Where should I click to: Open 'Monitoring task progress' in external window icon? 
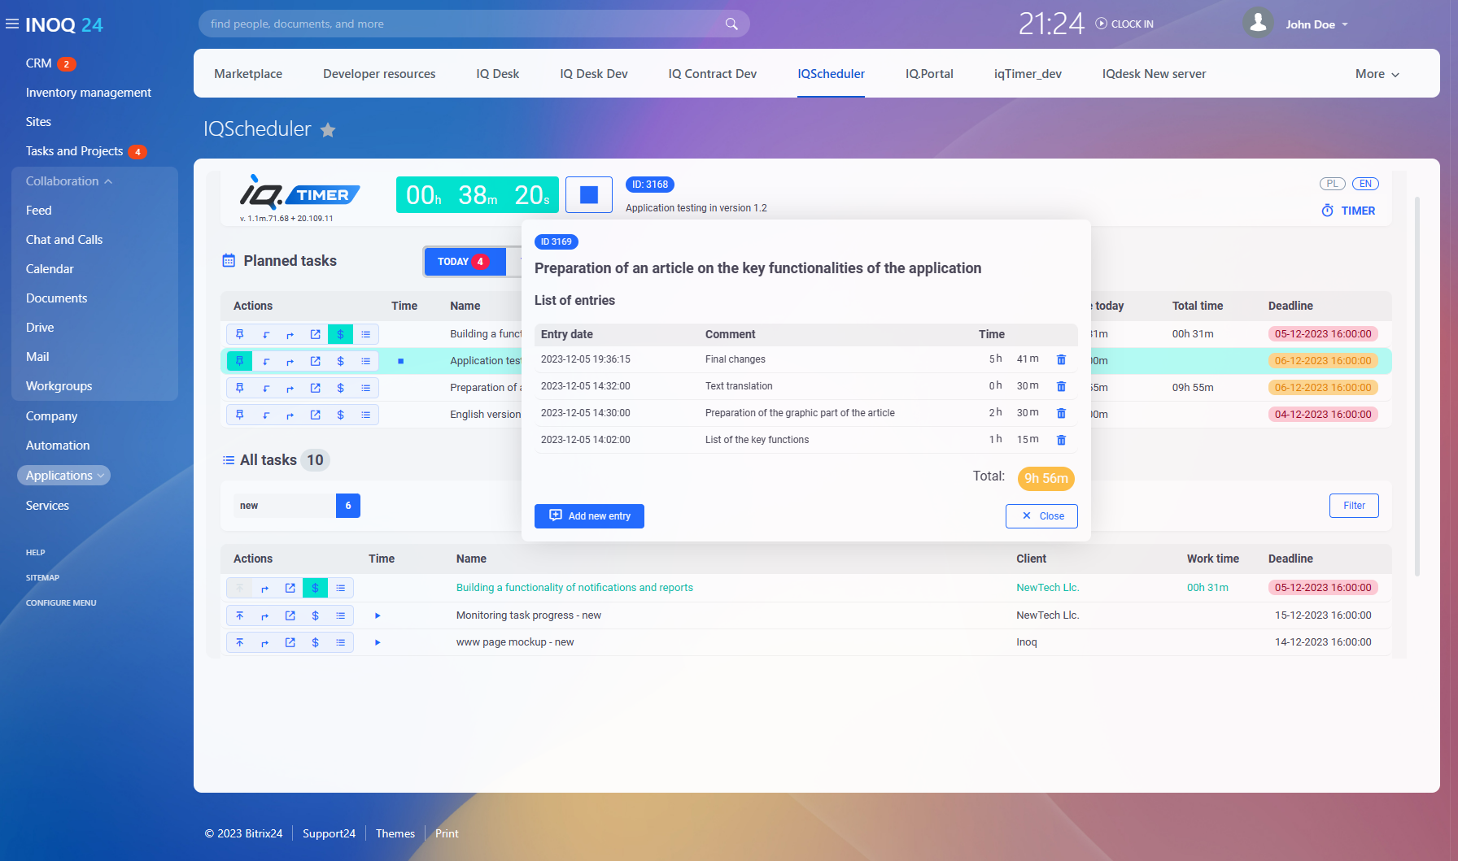click(290, 615)
